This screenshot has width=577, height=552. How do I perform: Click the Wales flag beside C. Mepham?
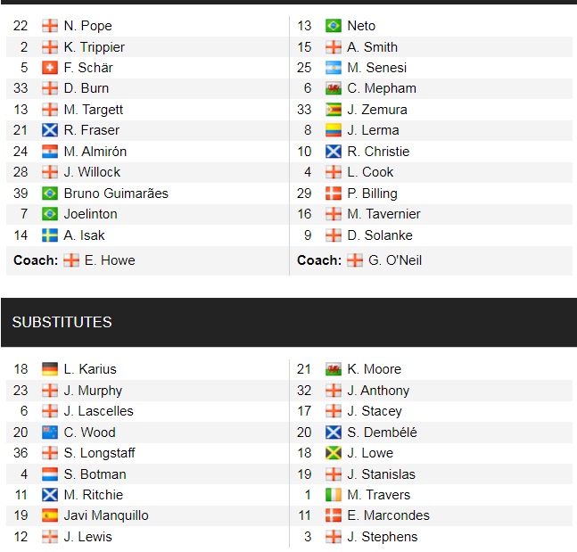[x=334, y=88]
